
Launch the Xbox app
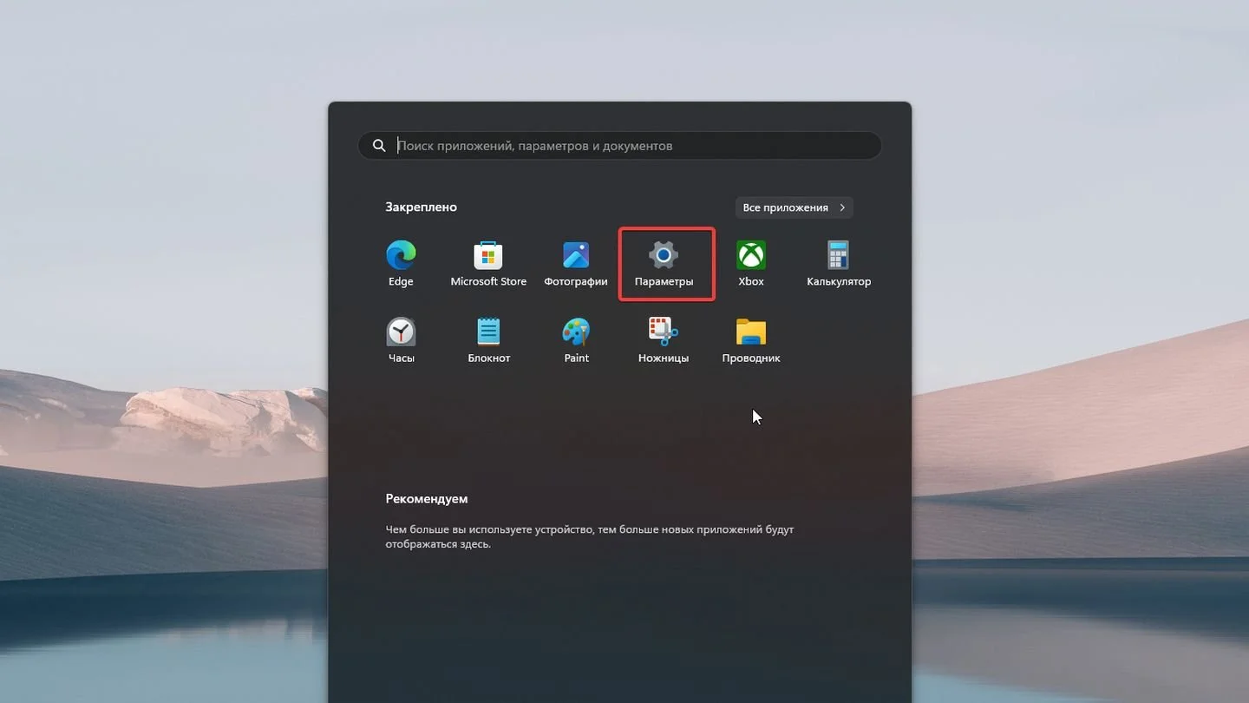point(751,264)
